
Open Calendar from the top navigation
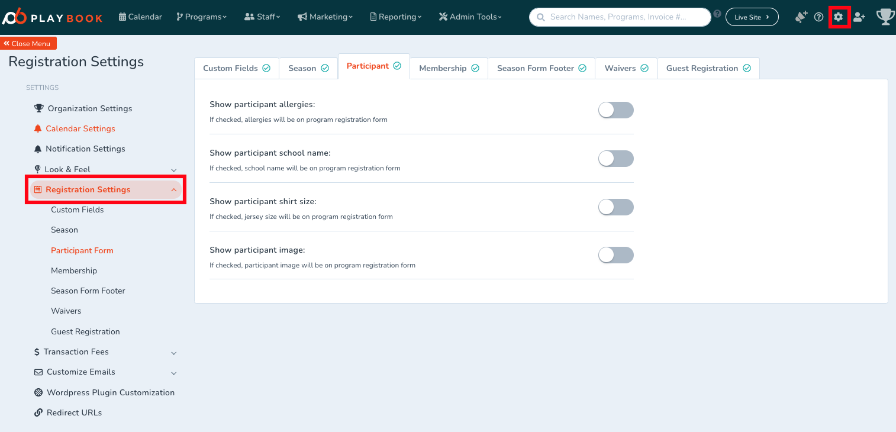pyautogui.click(x=140, y=17)
